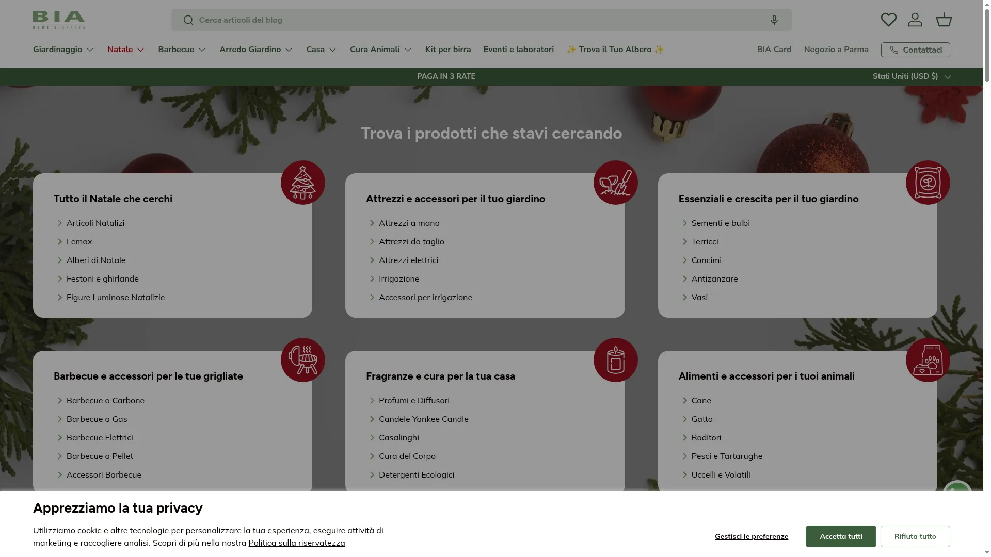This screenshot has height=557, width=991.
Task: Click the Rifiuta tutto button
Action: (x=915, y=536)
